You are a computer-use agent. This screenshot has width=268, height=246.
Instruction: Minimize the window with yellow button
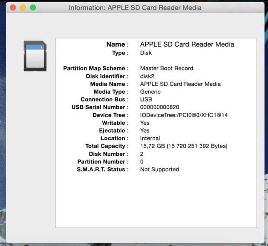tap(23, 8)
